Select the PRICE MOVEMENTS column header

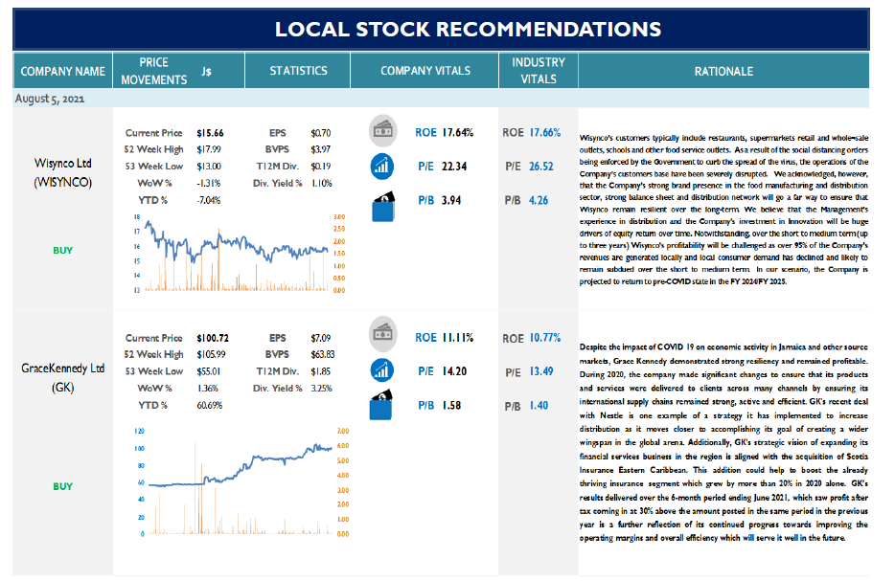153,71
